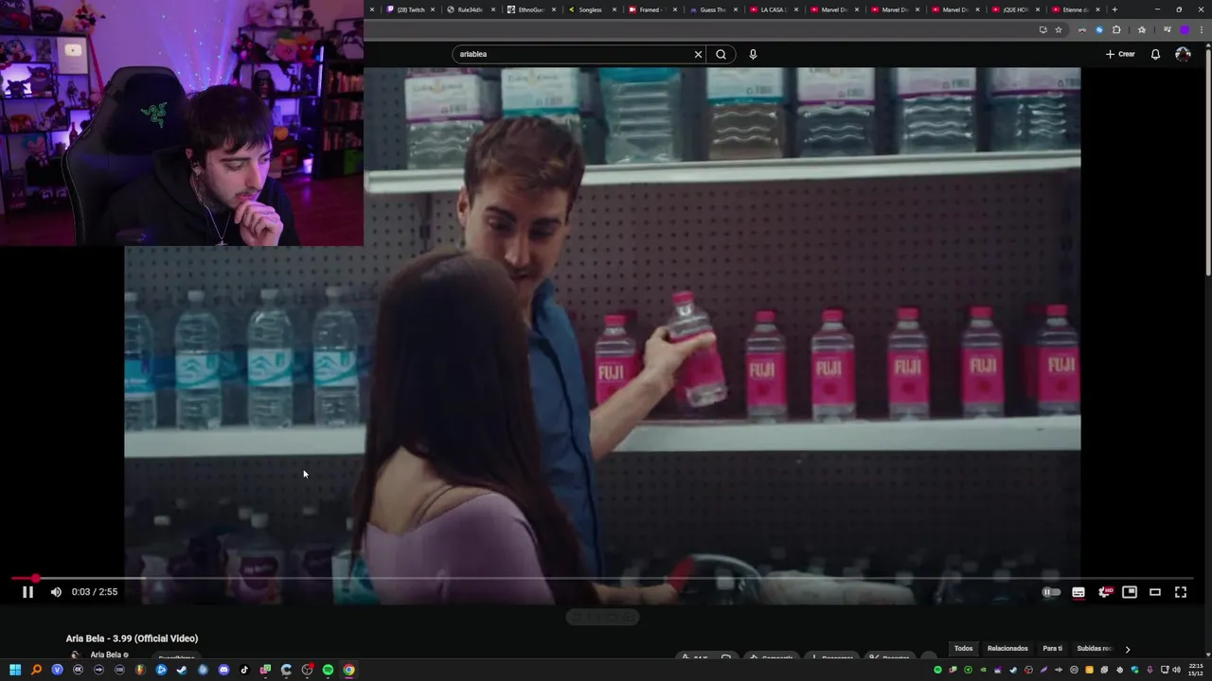Open Discord from the taskbar
Image resolution: width=1212 pixels, height=681 pixels.
pos(223,670)
